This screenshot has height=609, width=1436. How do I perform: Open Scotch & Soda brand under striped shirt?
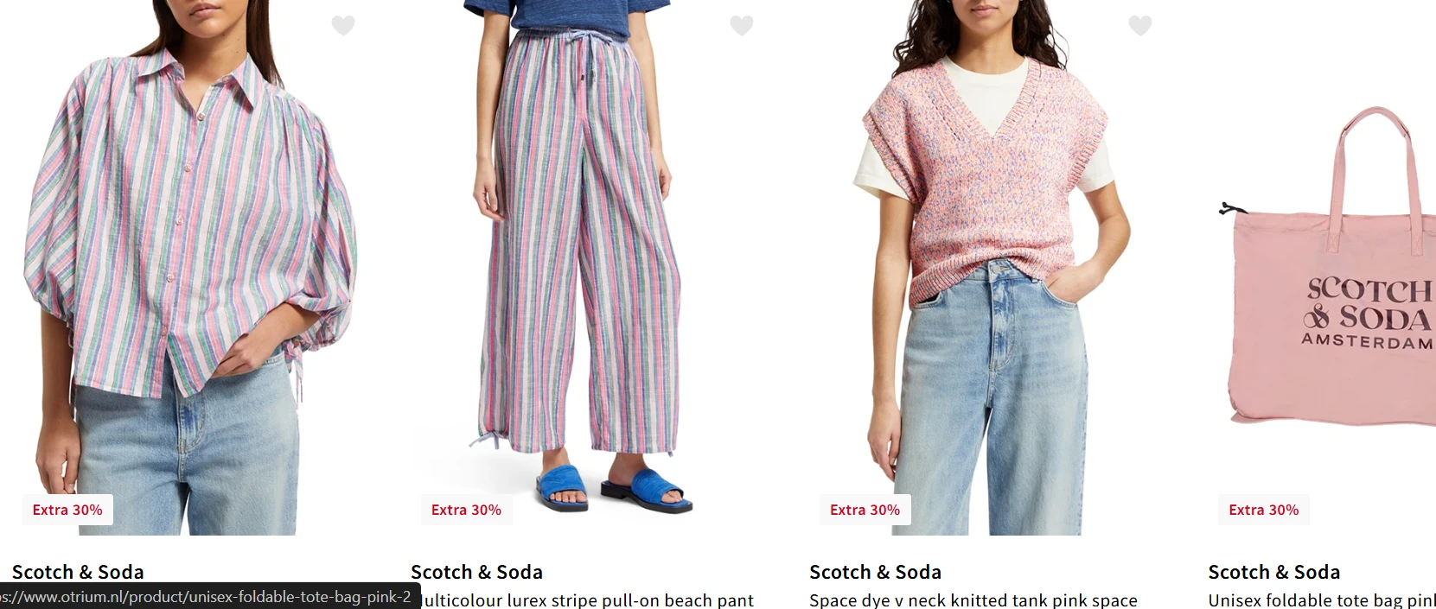[x=78, y=572]
